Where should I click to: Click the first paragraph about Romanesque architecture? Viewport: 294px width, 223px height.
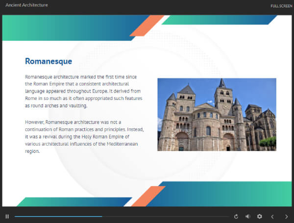coord(83,91)
